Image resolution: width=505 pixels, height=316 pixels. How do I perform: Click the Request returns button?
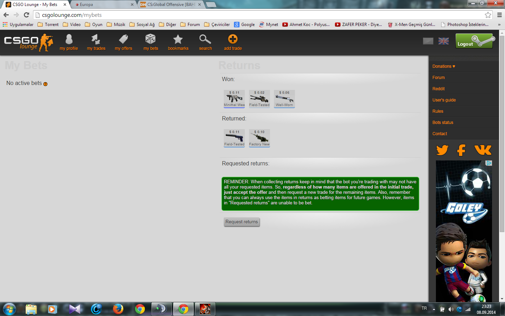[x=242, y=222]
